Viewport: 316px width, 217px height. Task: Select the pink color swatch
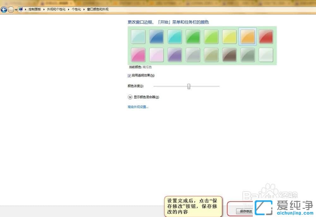[137, 54]
